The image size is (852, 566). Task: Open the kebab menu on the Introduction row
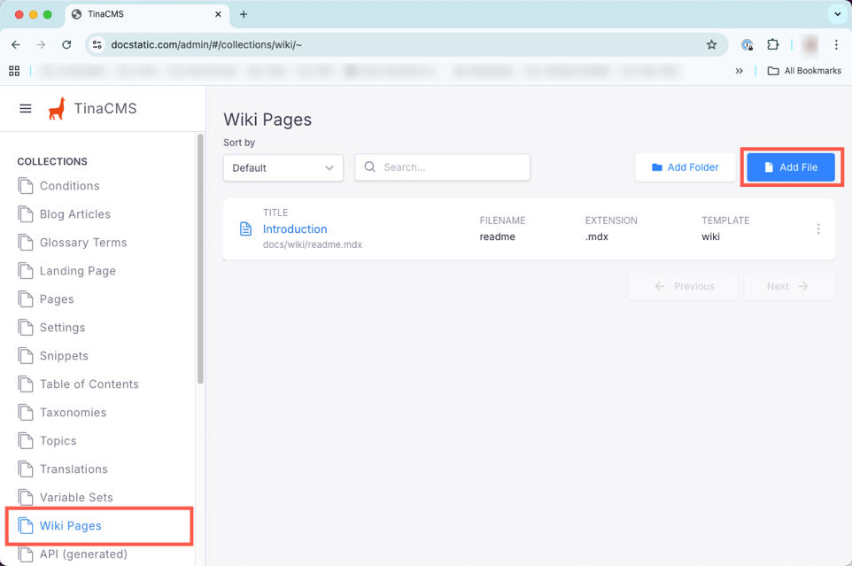click(818, 229)
